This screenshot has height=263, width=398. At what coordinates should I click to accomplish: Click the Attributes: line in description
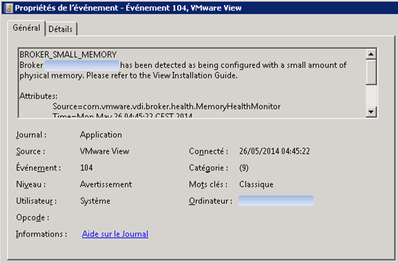(38, 96)
